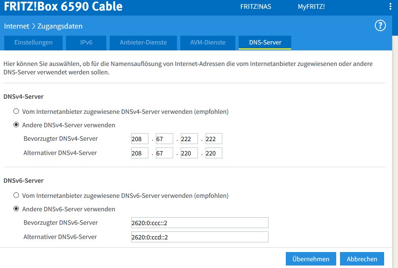
Task: Select 'Andere DNSv4-Server verwenden' radio button
Action: [16, 125]
